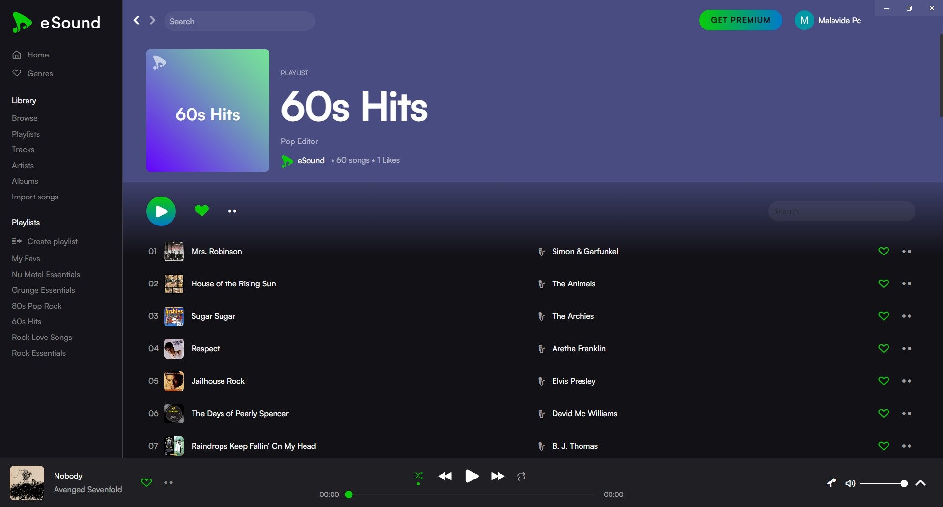Open Home in the sidebar
Image resolution: width=943 pixels, height=507 pixels.
point(30,55)
